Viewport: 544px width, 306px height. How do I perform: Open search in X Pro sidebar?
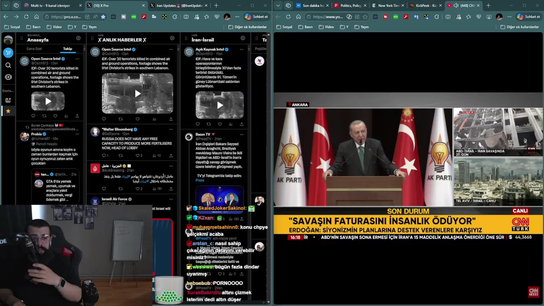[8, 65]
